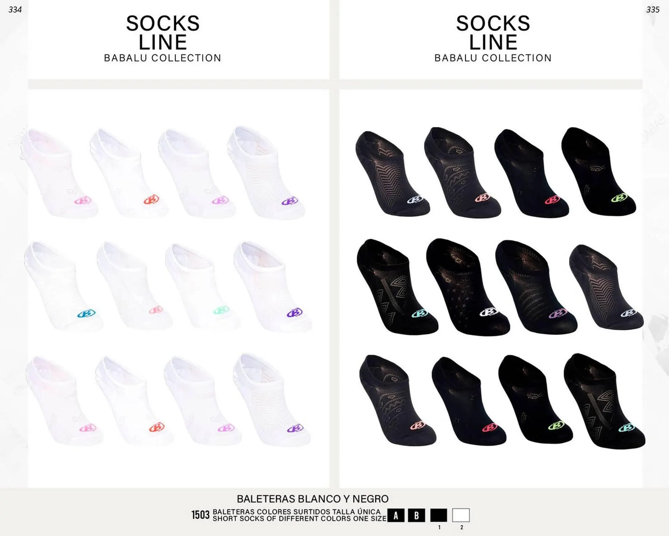Click page number 334
669x536 pixels.
(15, 10)
